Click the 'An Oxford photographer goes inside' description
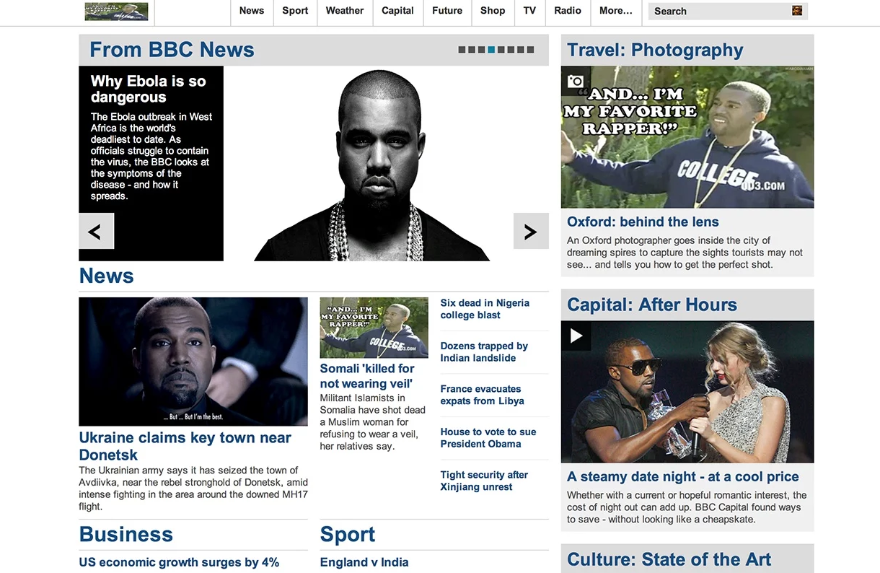Image resolution: width=880 pixels, height=573 pixels. [x=685, y=253]
